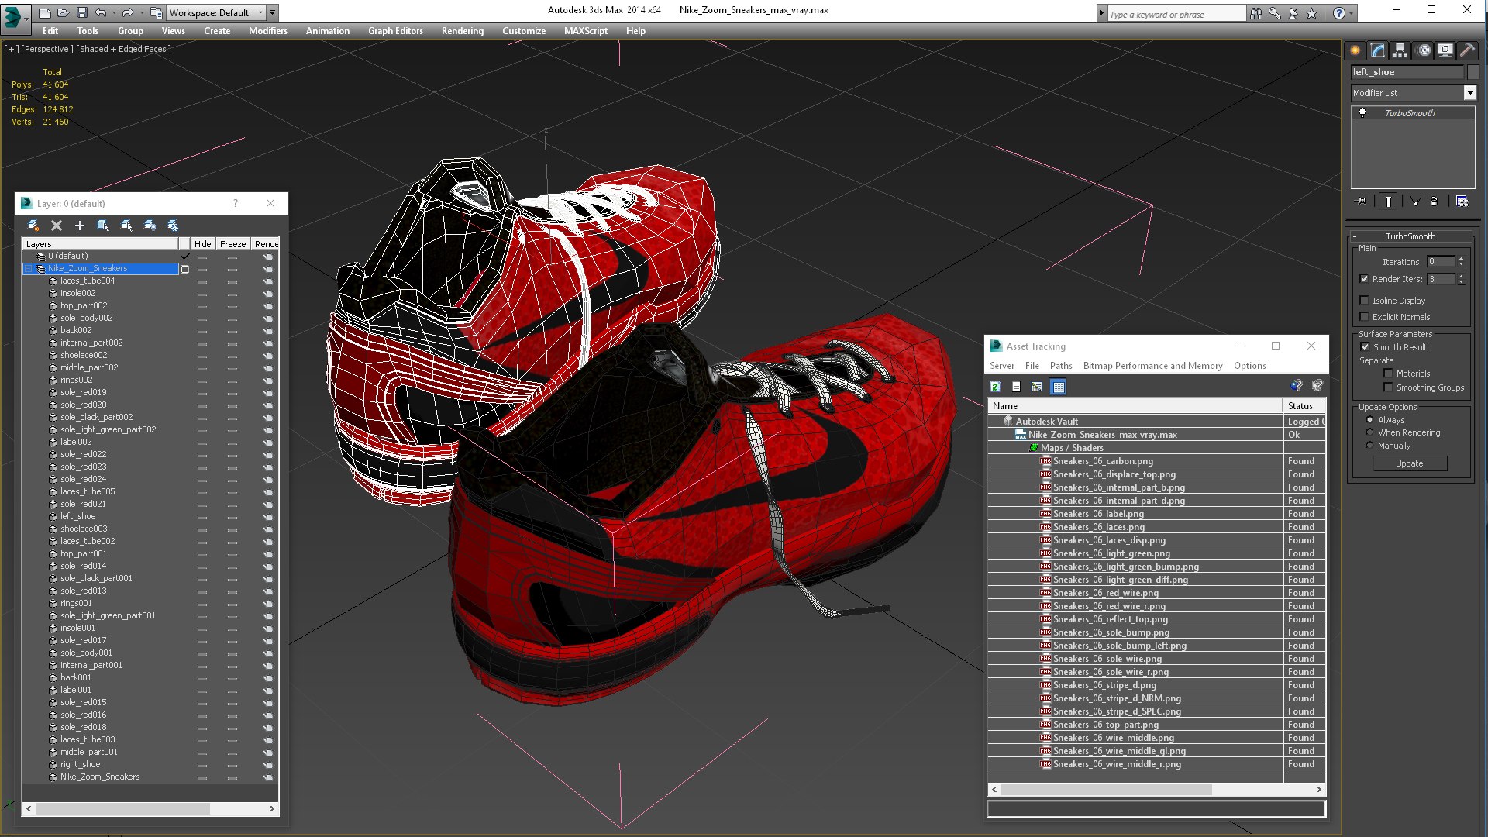Click the TurboSmooth Update button
The height and width of the screenshot is (837, 1488).
(1409, 463)
